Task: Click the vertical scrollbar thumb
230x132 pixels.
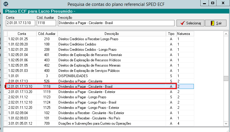Action: click(x=226, y=78)
